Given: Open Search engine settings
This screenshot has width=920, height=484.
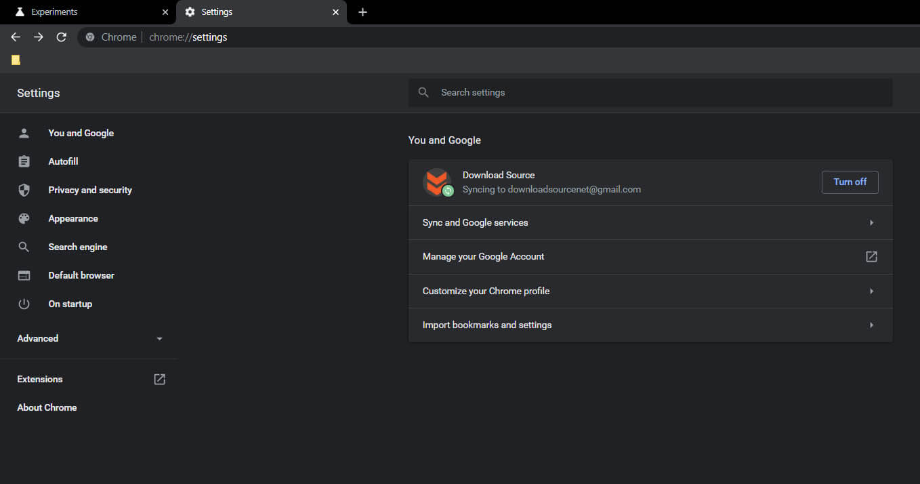Looking at the screenshot, I should click(78, 247).
